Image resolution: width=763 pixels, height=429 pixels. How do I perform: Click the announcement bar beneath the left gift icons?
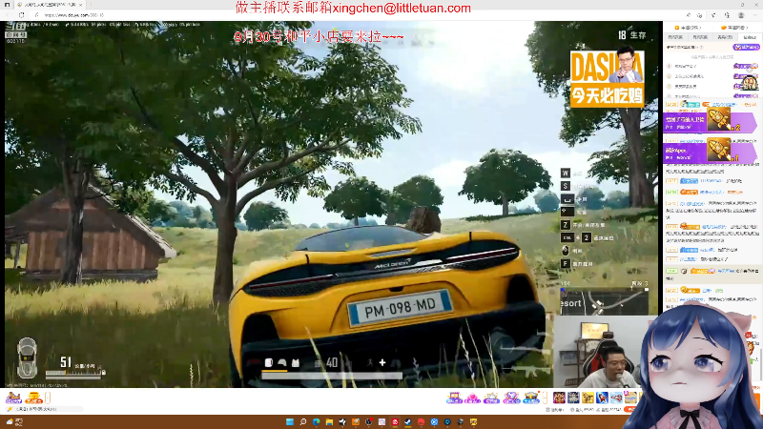pos(44,409)
